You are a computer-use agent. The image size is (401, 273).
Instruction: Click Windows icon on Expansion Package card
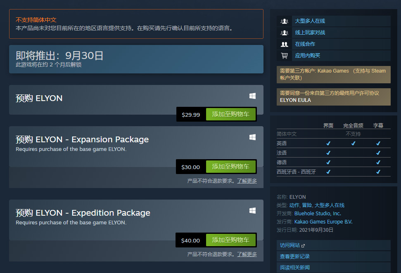(x=252, y=137)
